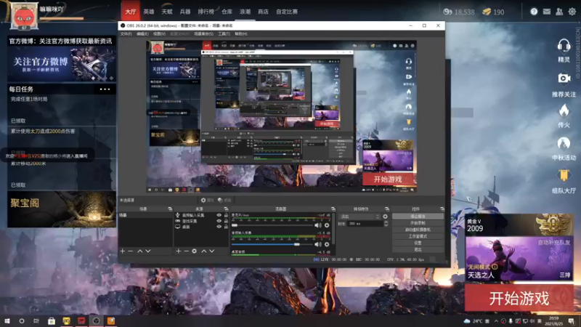
Task: Open 推荐关注 camera icon in game sidebar
Action: tap(564, 78)
